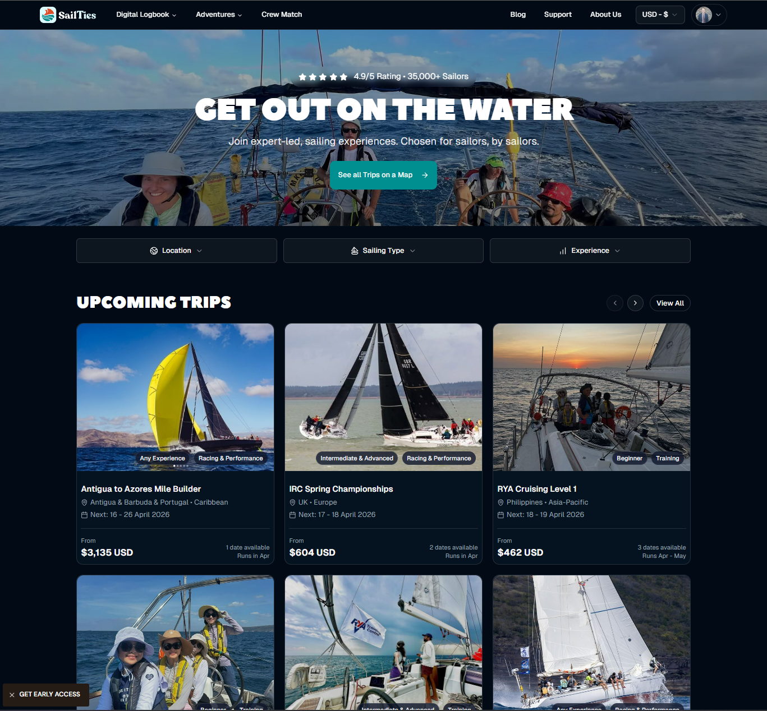Viewport: 767px width, 711px height.
Task: Click arrow icon on See all Trips button
Action: (x=425, y=175)
